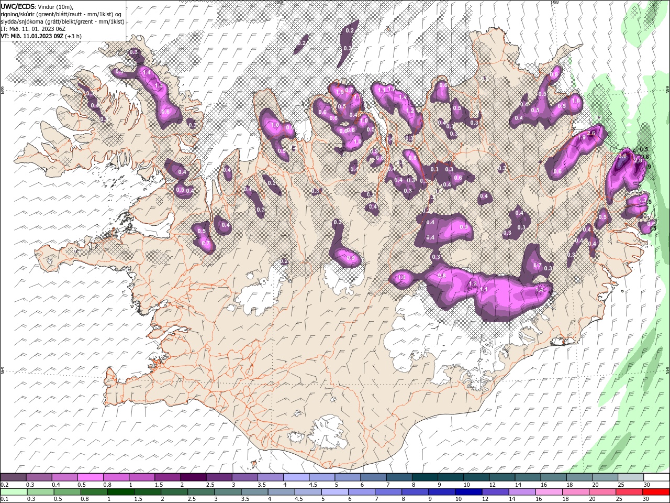Image resolution: width=670 pixels, height=503 pixels.
Task: Select the white swatch labeled 30 in the top legend row
Action: [656, 477]
